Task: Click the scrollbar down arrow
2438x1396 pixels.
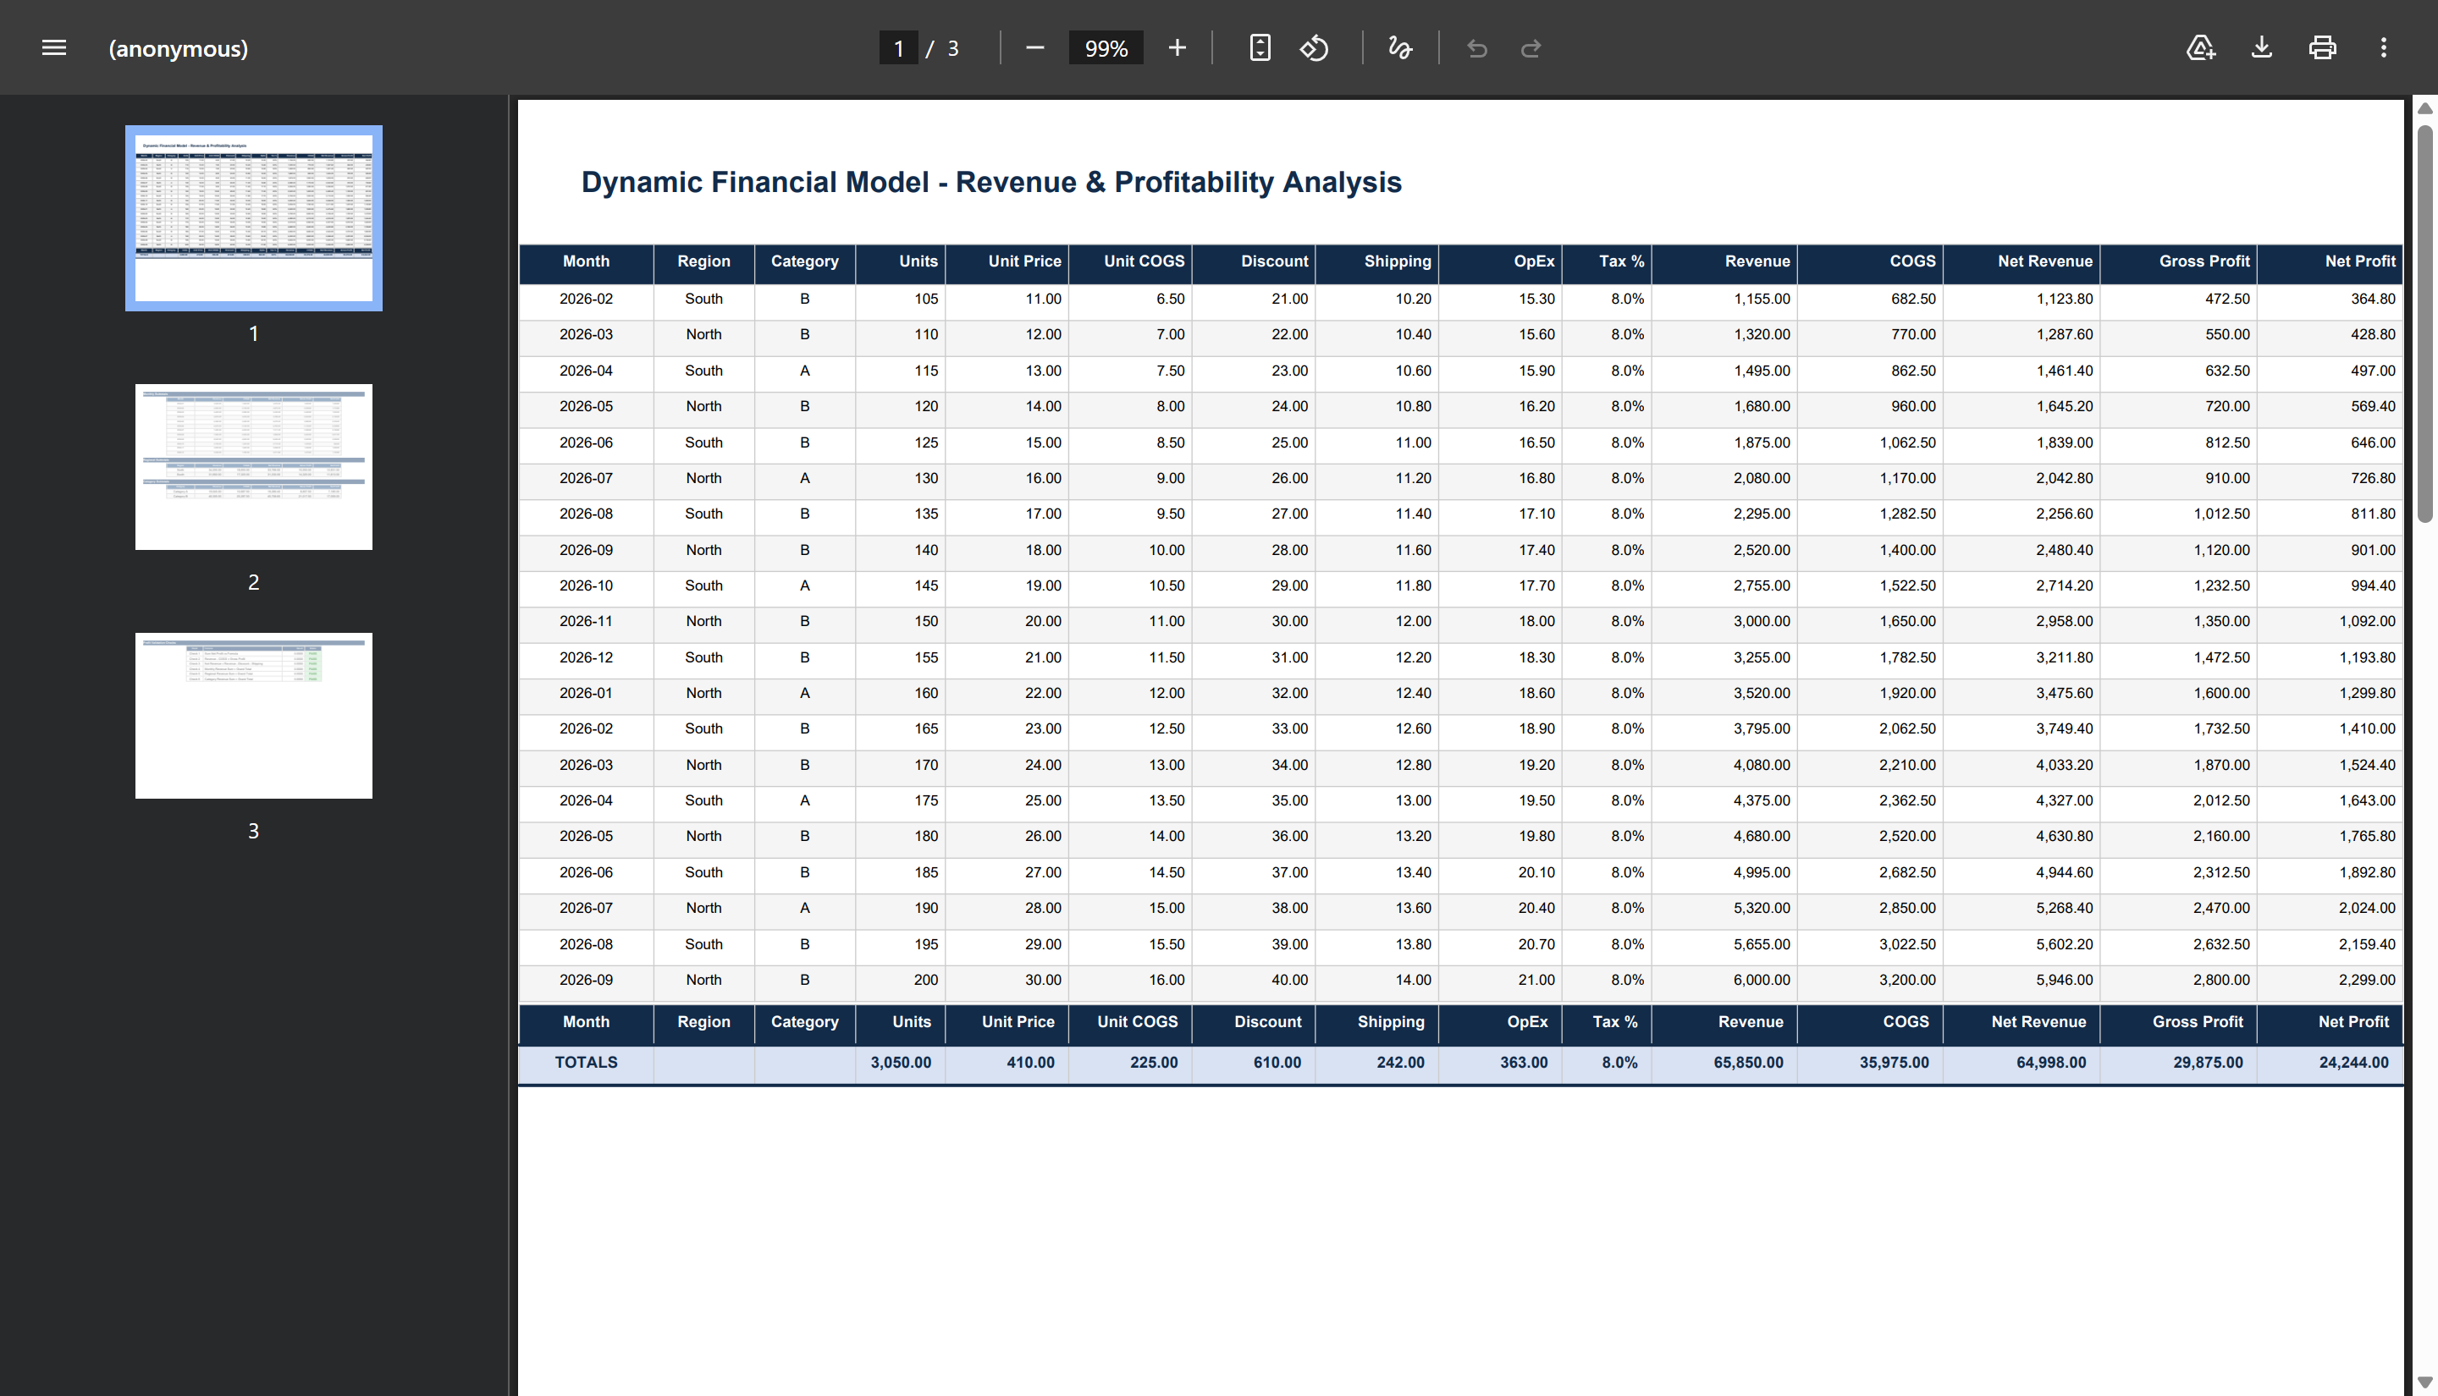Action: (x=2424, y=1382)
